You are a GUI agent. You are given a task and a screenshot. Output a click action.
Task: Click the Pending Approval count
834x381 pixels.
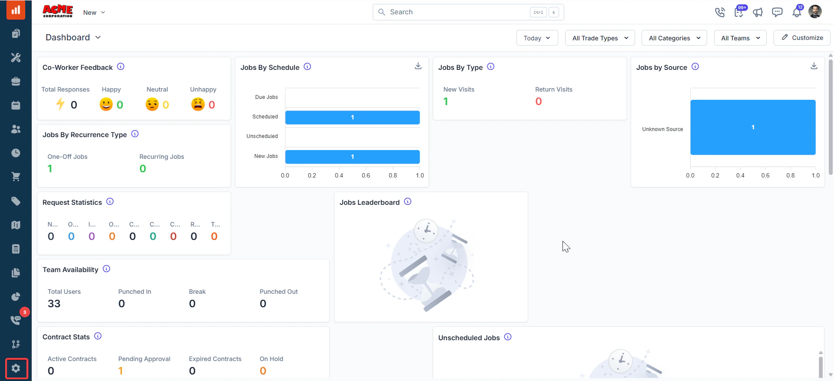click(x=121, y=371)
